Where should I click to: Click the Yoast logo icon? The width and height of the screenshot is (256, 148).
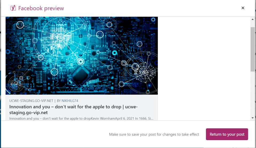(x=13, y=8)
